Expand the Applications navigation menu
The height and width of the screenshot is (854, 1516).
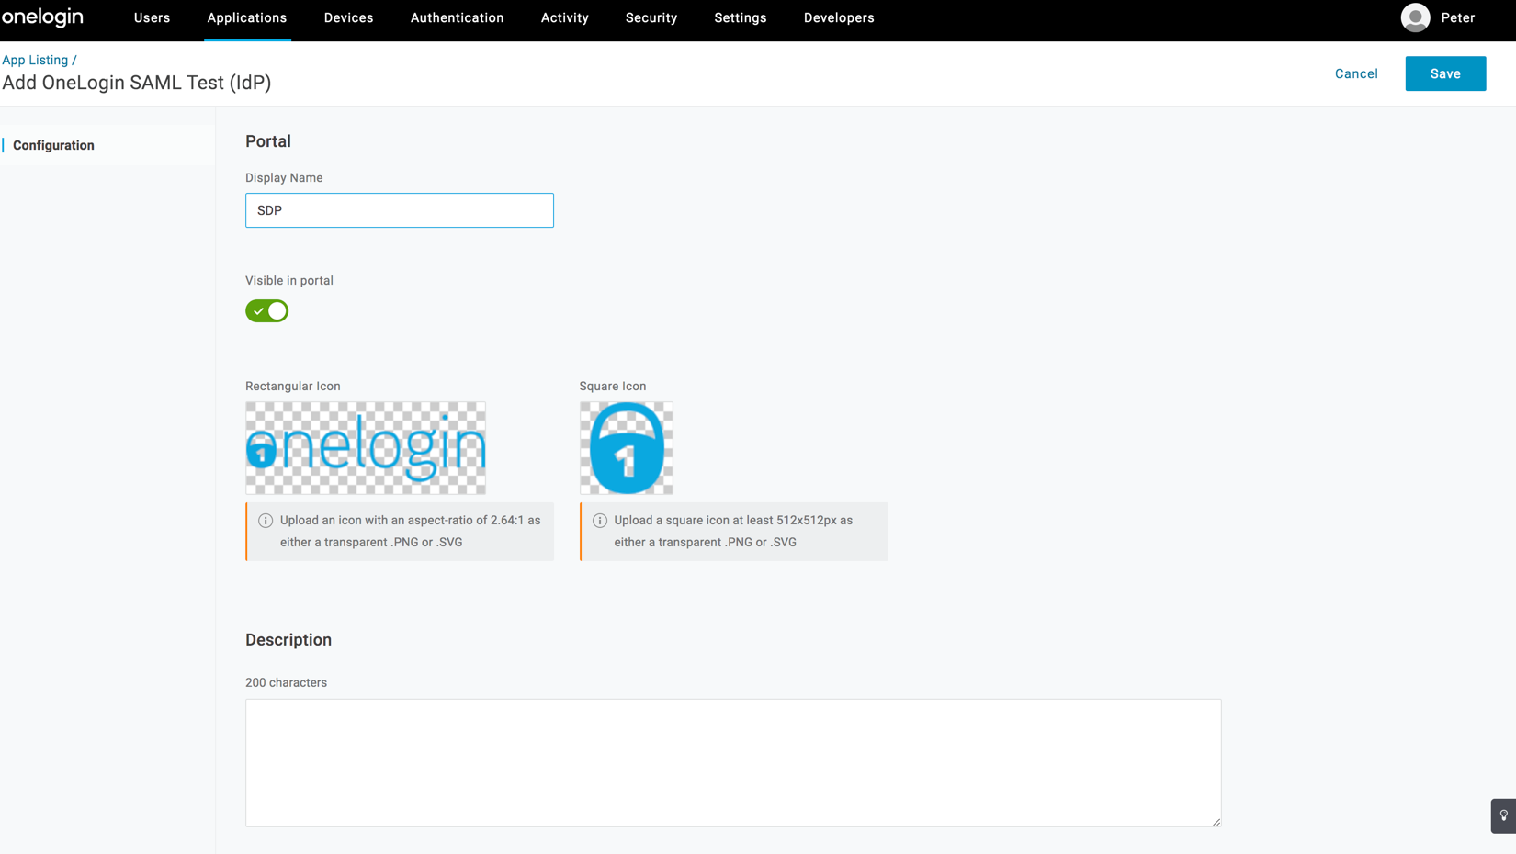click(246, 17)
